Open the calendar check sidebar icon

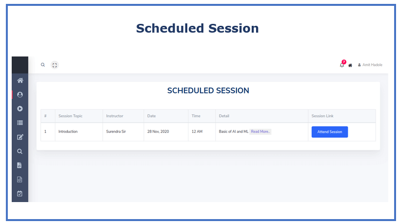pyautogui.click(x=20, y=194)
